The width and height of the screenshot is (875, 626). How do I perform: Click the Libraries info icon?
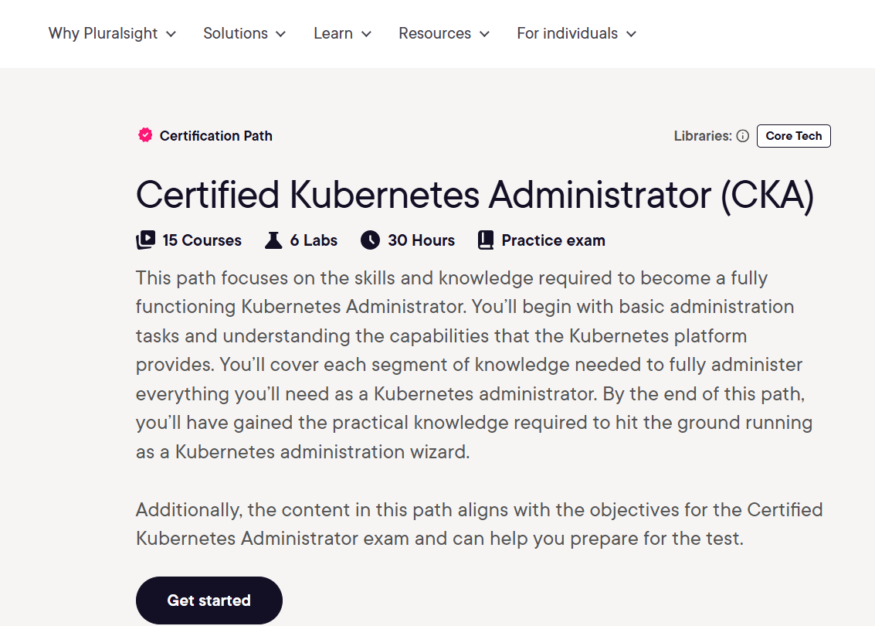742,136
